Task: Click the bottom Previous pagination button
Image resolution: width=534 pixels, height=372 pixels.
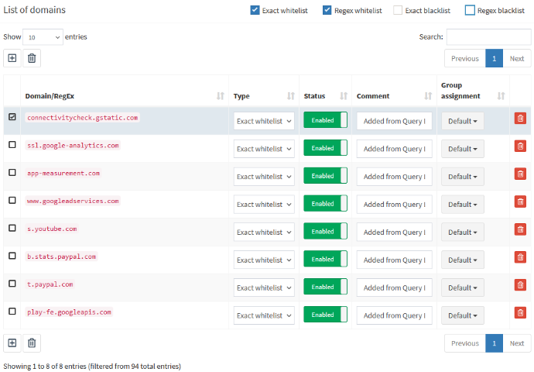Action: [x=464, y=343]
